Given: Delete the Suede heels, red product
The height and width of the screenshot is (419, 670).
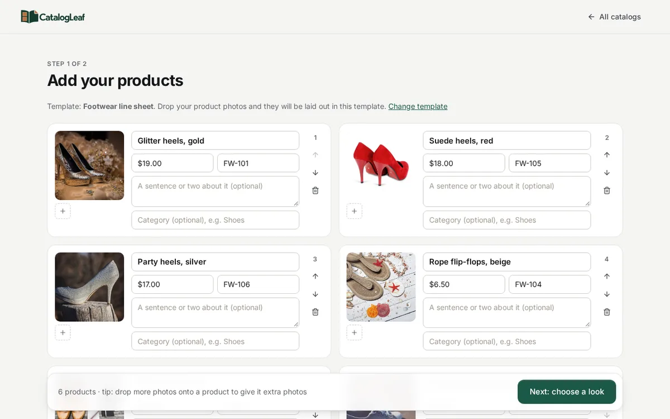Looking at the screenshot, I should [x=607, y=191].
